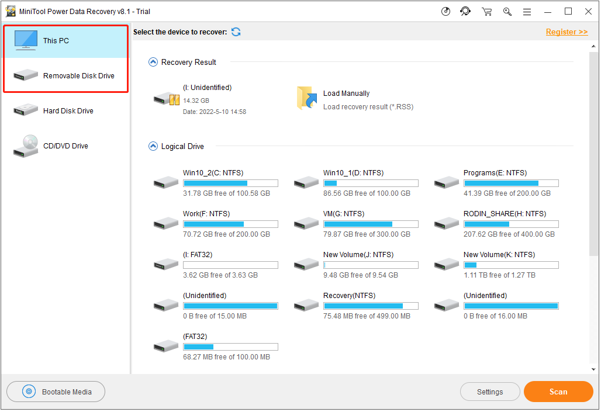This screenshot has width=601, height=412.
Task: Click the Register >> link
Action: [x=567, y=32]
